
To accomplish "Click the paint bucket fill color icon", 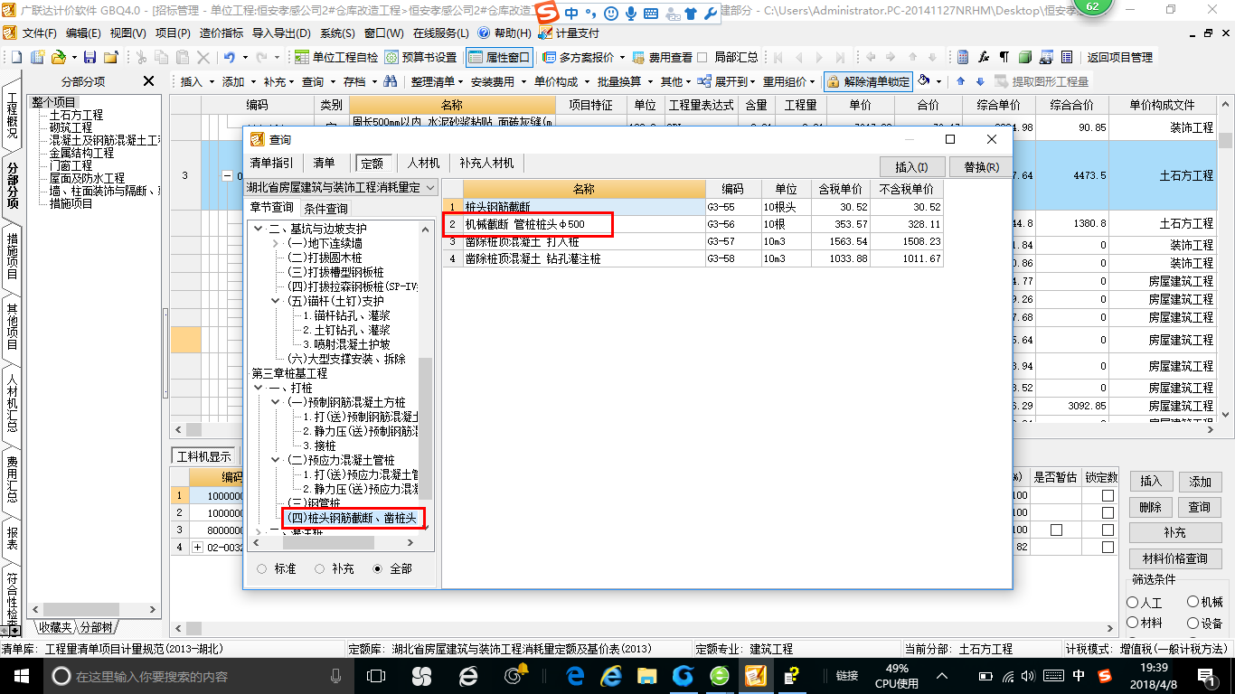I will [924, 80].
